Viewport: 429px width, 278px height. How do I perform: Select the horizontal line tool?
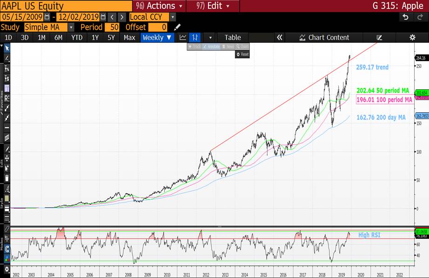pyautogui.click(x=7, y=128)
